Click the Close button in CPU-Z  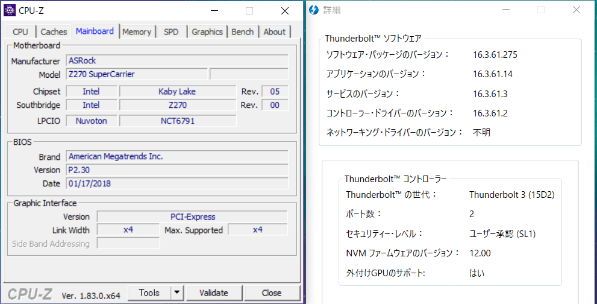point(271,293)
